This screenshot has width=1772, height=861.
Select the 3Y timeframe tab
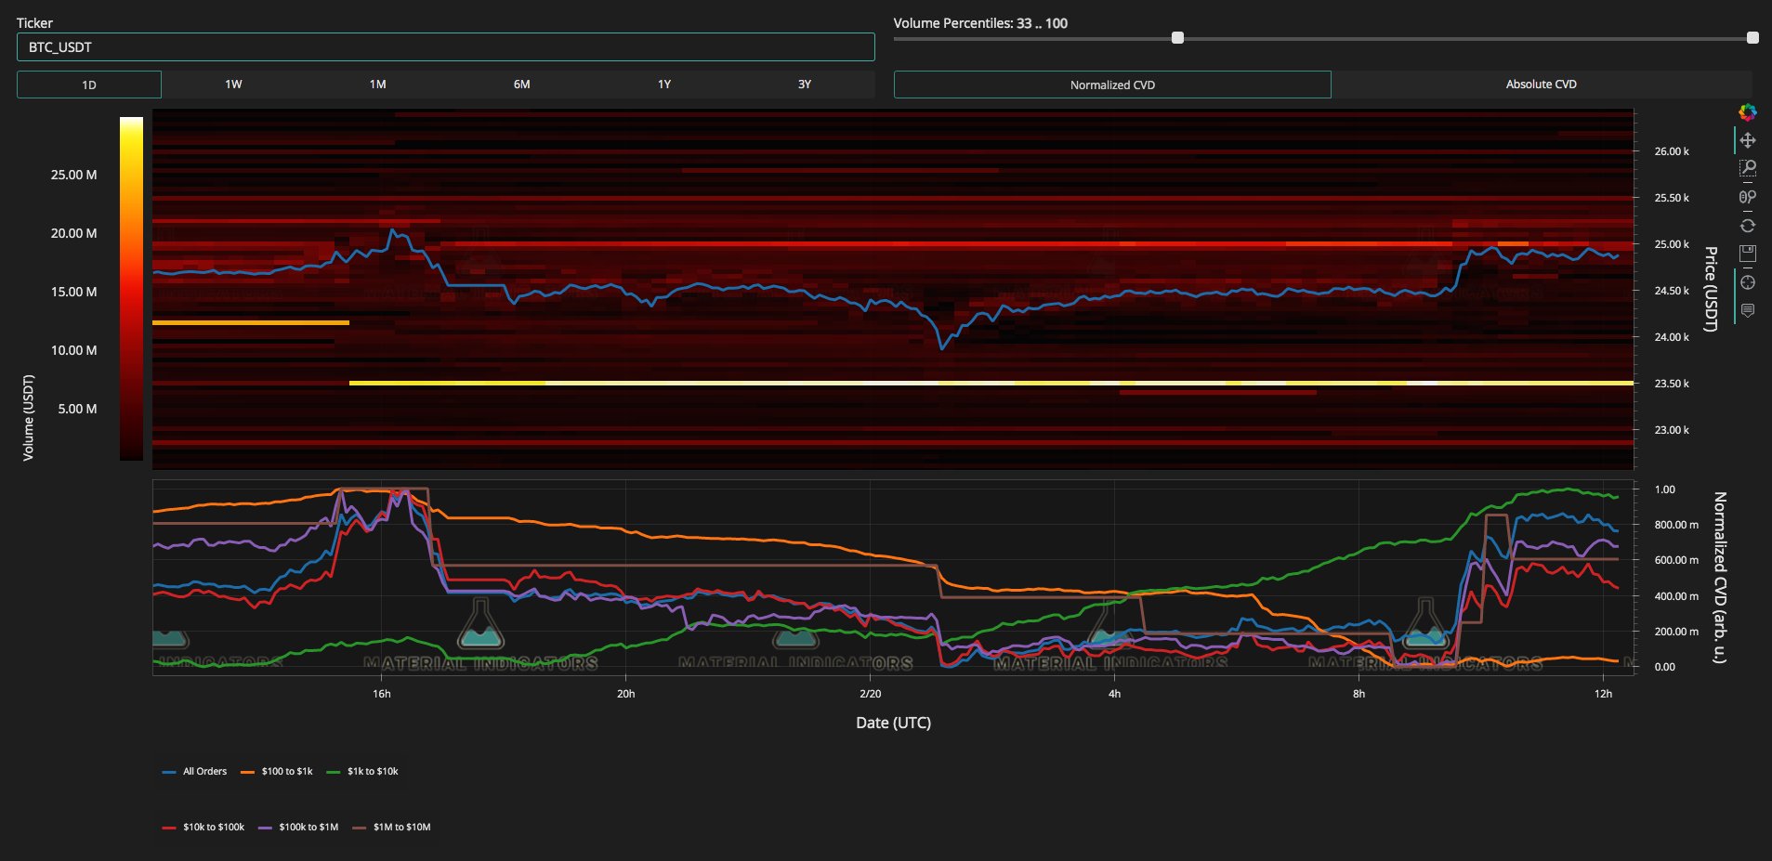tap(805, 85)
